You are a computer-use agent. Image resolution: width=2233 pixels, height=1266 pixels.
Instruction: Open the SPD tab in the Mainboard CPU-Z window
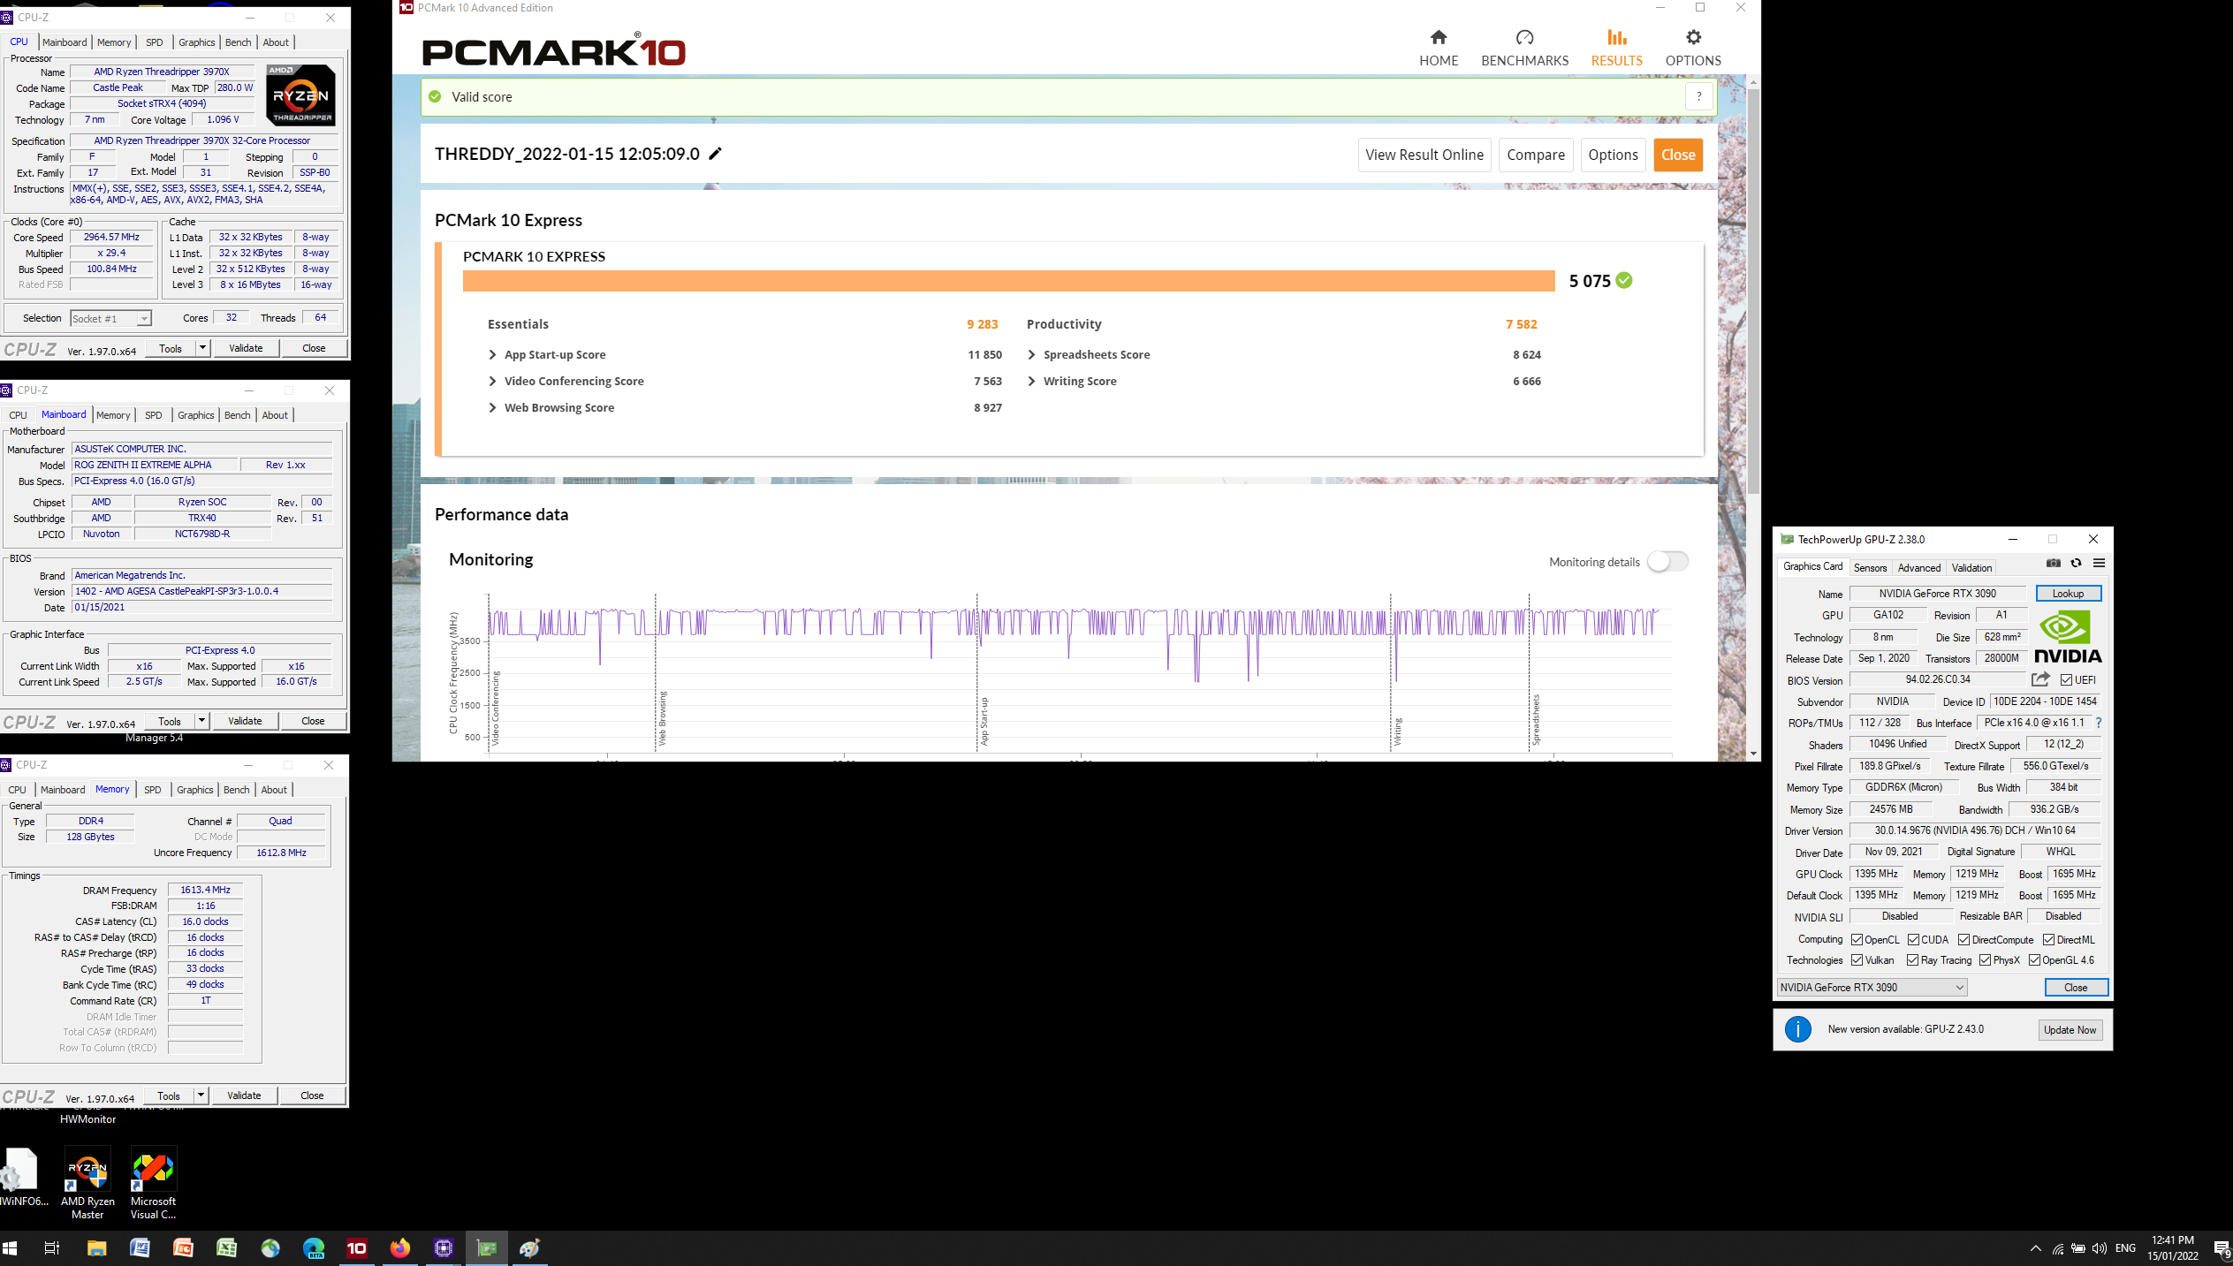pyautogui.click(x=154, y=415)
